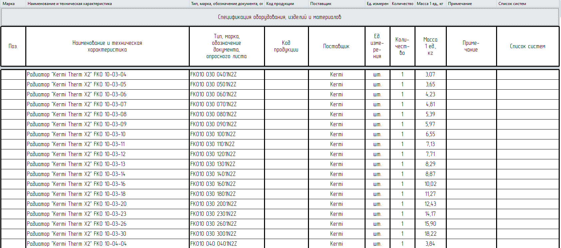Select cell Радиатор Kermi Therm X2 FKO 10-04-04
Image resolution: width=561 pixels, height=248 pixels.
108,244
